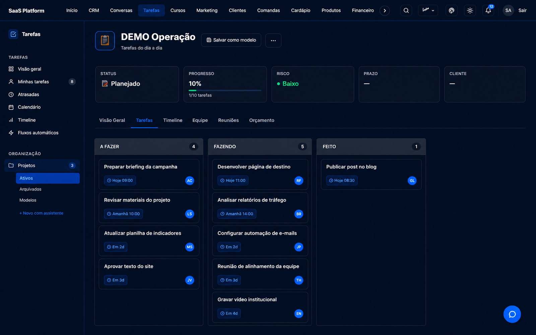Open the search icon in top bar
This screenshot has width=536, height=335.
coord(406,10)
